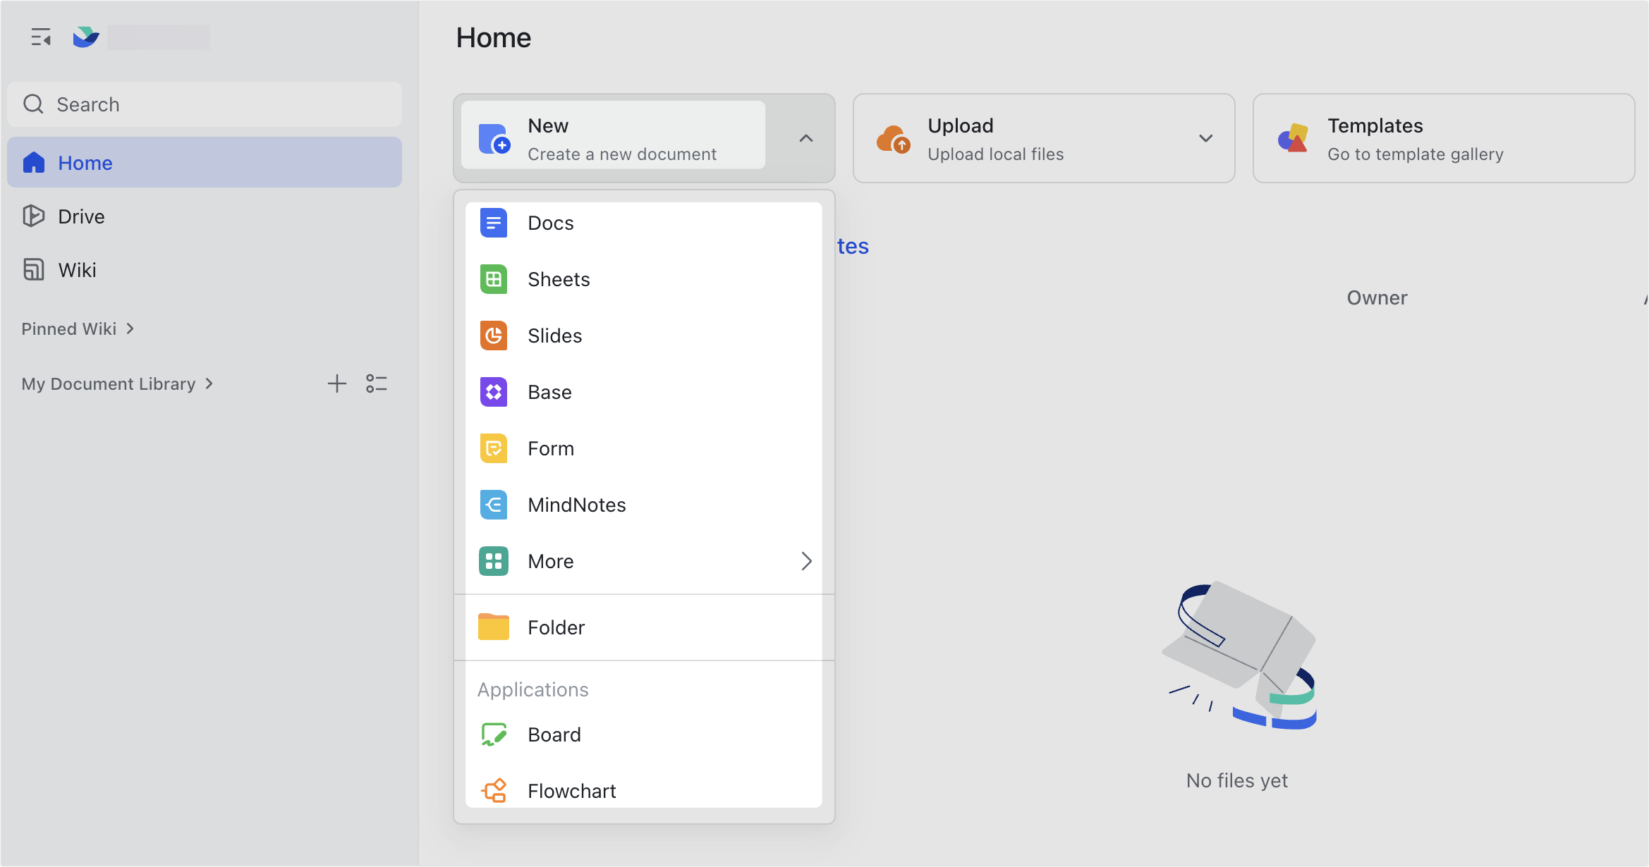
Task: Create a new Base
Action: coord(549,392)
